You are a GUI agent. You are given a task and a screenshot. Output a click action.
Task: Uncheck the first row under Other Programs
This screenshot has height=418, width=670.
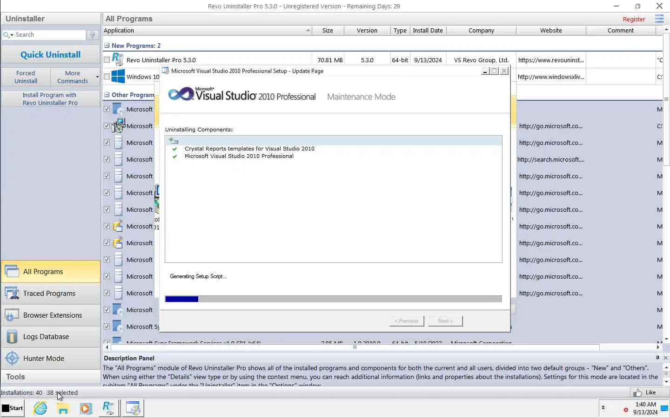click(x=107, y=109)
